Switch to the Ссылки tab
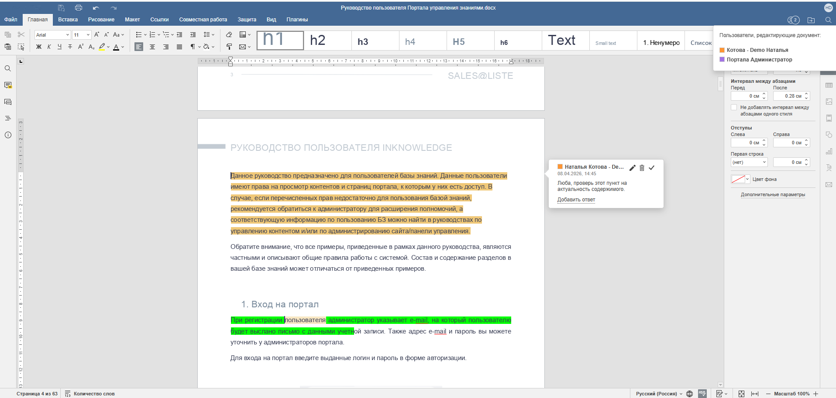The height and width of the screenshot is (398, 836). [x=159, y=20]
